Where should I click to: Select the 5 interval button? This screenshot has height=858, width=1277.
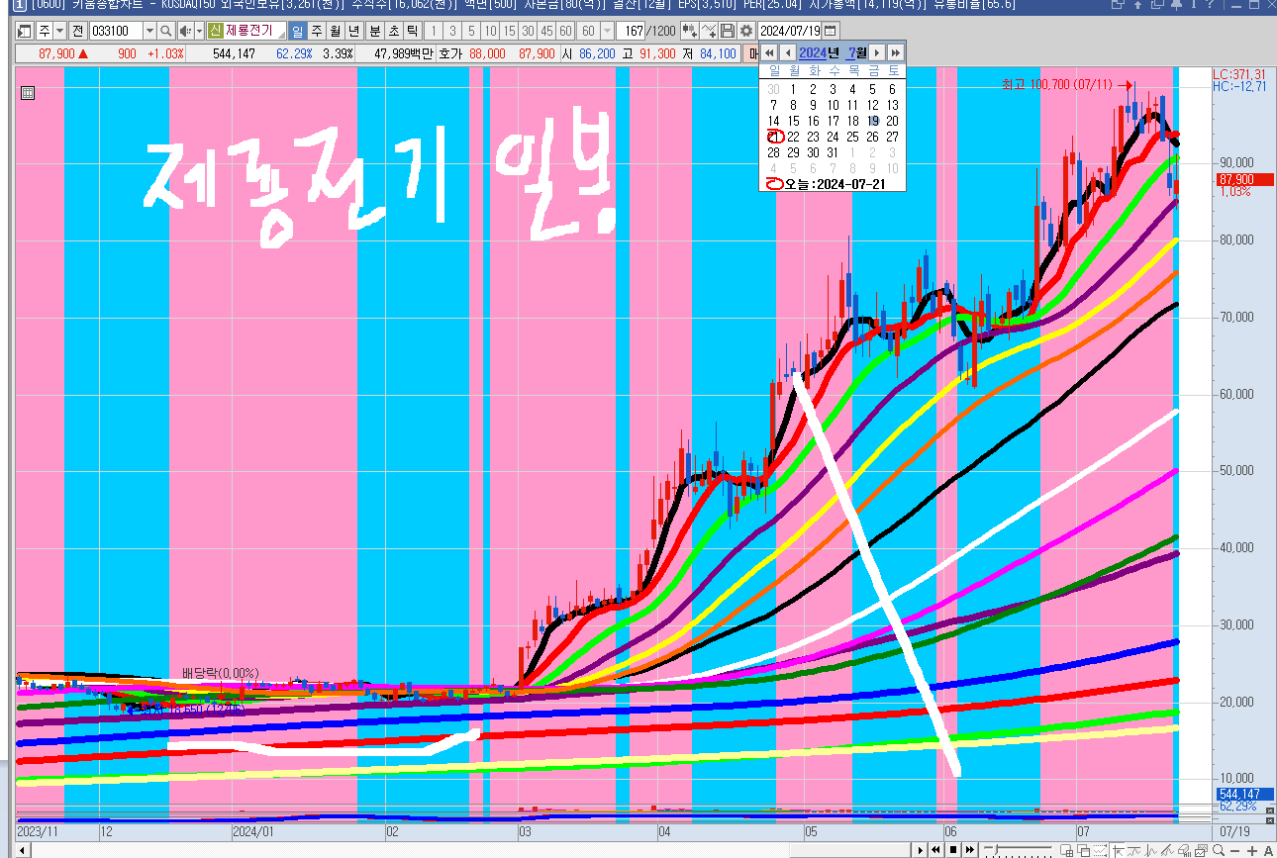point(472,31)
